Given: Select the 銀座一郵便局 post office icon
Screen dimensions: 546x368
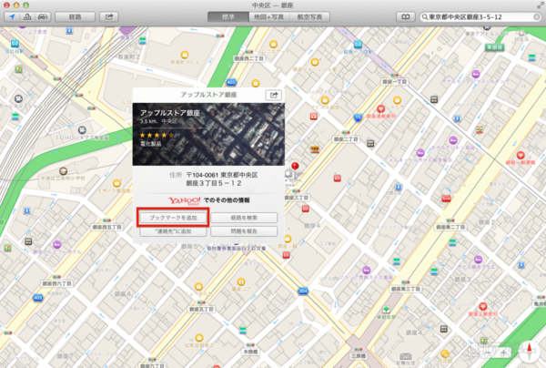Looking at the screenshot, I should pyautogui.click(x=521, y=155).
